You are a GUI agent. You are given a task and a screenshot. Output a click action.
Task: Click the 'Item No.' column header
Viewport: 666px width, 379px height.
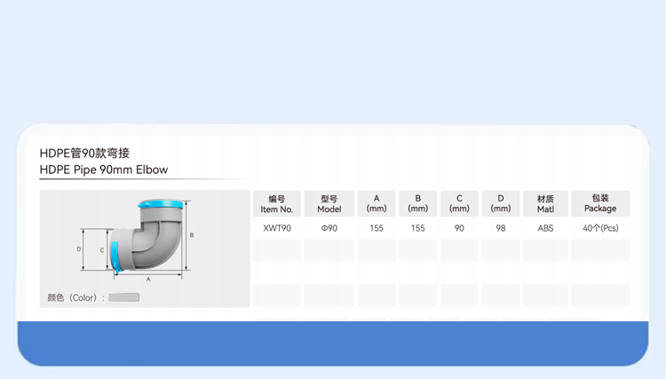pyautogui.click(x=276, y=204)
